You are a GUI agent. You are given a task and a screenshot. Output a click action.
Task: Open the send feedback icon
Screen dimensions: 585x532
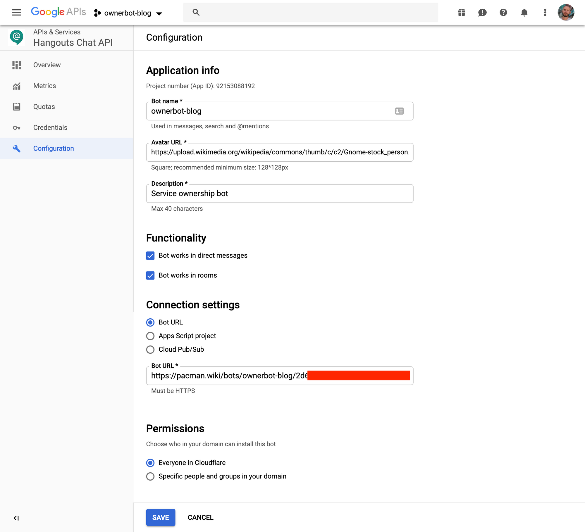[x=482, y=12]
